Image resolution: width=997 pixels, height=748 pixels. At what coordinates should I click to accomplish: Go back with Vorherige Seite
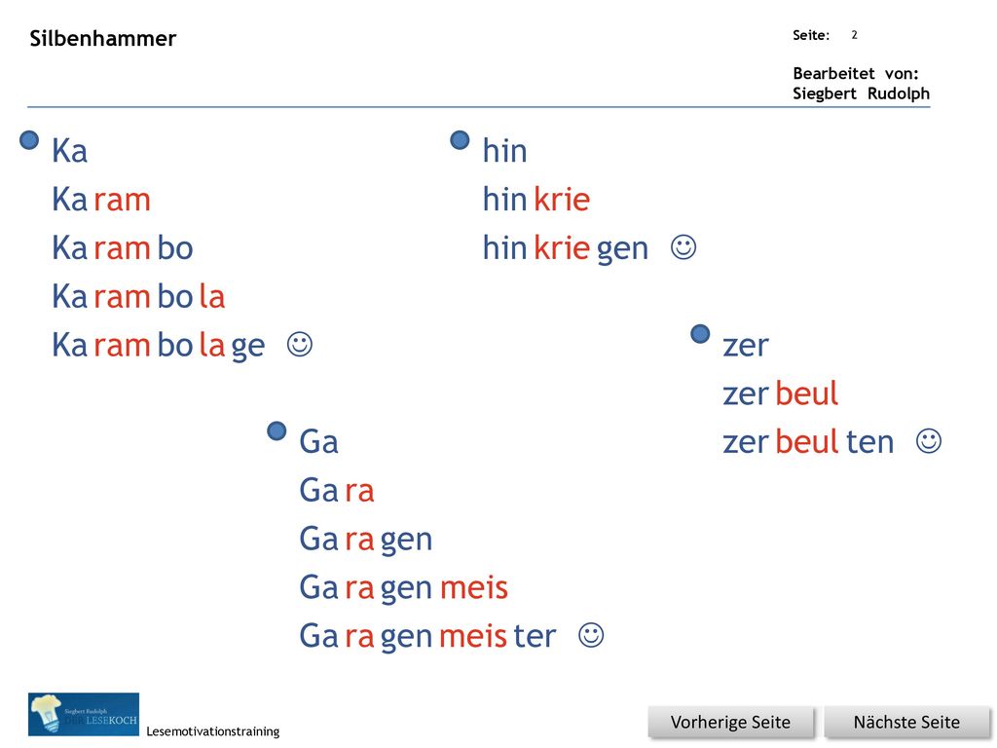point(730,723)
